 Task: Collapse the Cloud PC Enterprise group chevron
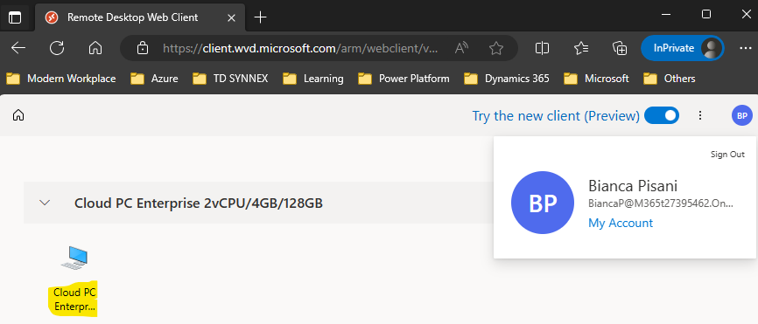click(x=45, y=203)
